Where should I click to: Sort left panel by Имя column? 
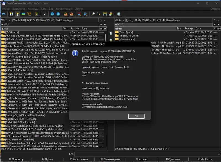(x=32, y=28)
